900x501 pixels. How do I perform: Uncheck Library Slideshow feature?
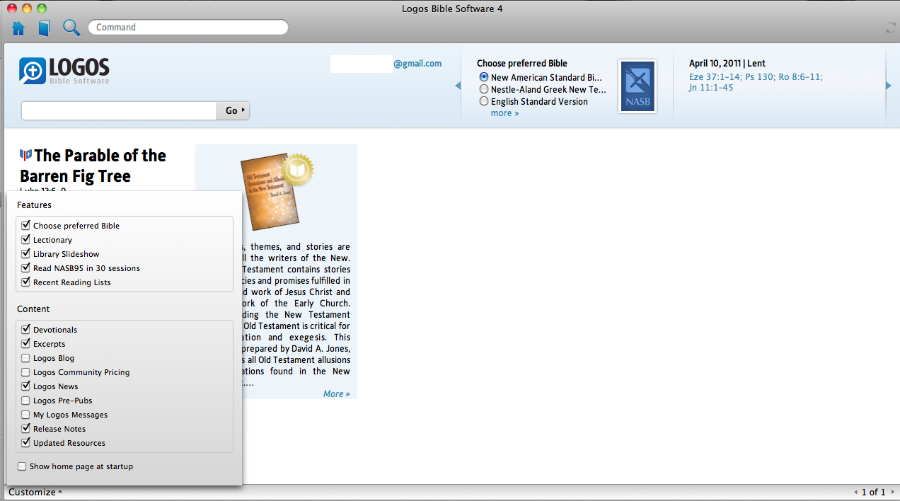[x=26, y=254]
